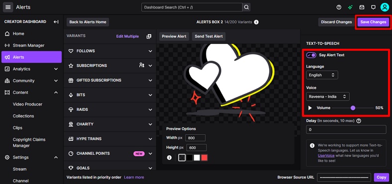Click the info icon beside Variants count
The width and height of the screenshot is (392, 184).
256,22
